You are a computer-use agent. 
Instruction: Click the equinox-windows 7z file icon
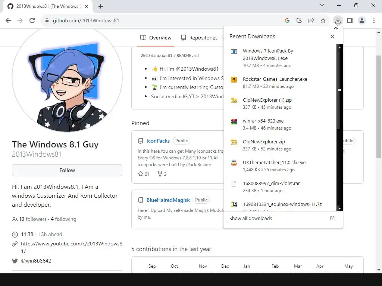(234, 204)
